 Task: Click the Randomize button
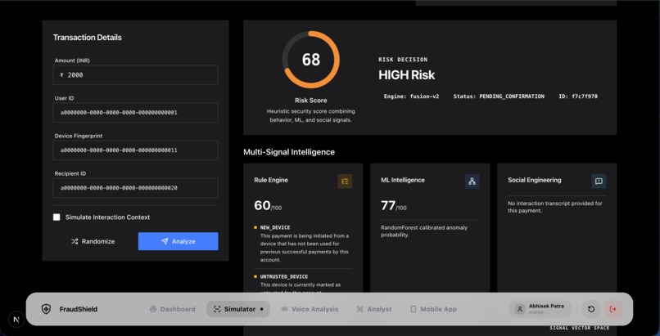tap(93, 241)
